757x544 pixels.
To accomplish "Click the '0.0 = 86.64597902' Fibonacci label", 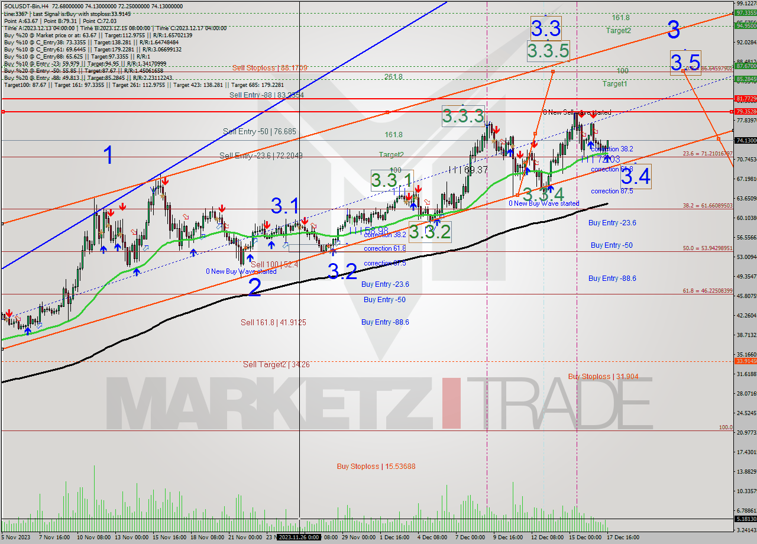I will (709, 69).
